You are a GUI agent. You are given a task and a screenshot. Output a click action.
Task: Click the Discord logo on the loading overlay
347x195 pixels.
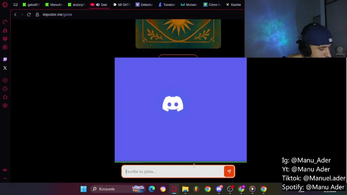[x=173, y=103]
